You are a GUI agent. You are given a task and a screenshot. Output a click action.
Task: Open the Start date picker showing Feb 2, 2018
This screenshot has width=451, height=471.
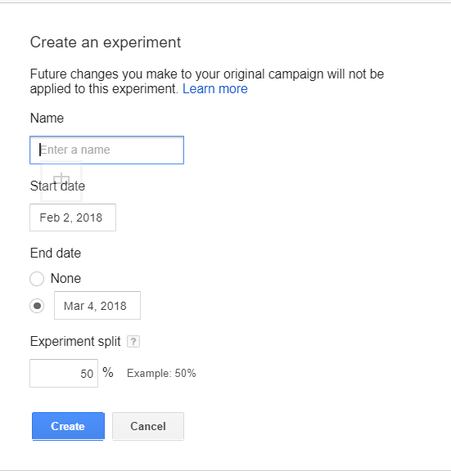click(73, 218)
